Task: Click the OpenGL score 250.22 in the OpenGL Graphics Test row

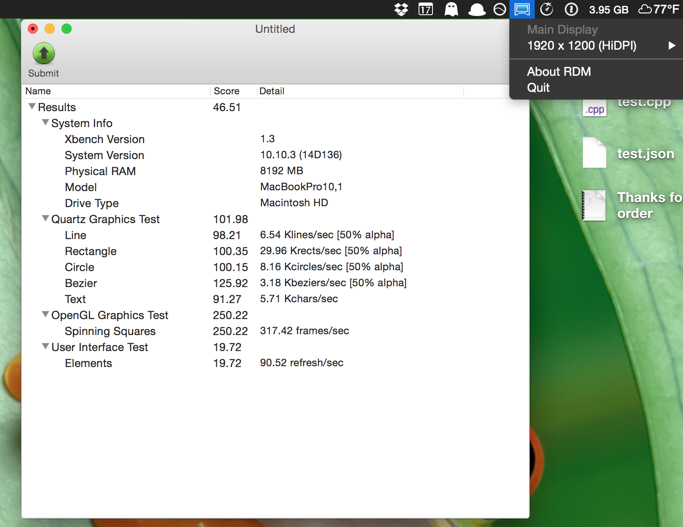Action: pyautogui.click(x=230, y=315)
